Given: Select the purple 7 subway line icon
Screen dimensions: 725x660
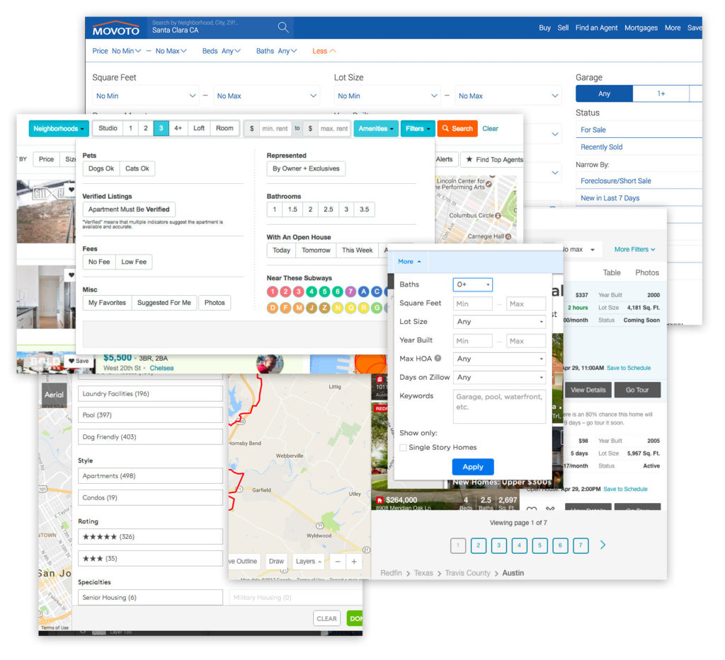Looking at the screenshot, I should point(350,291).
